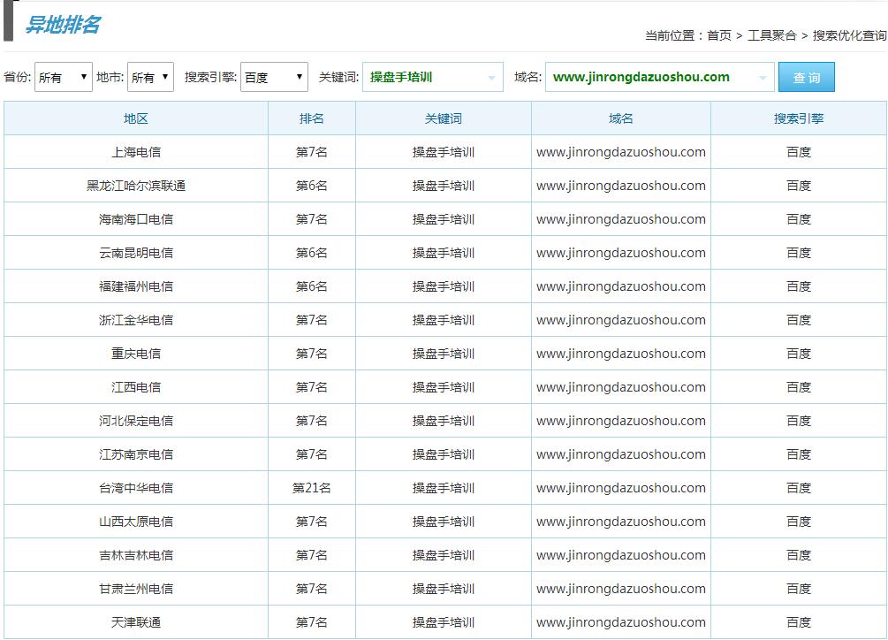Select the 天津联通 region cell
Screen dimensions: 888x640
click(x=136, y=622)
